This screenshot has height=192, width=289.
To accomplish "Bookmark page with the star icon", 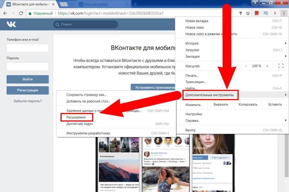I will click(248, 13).
